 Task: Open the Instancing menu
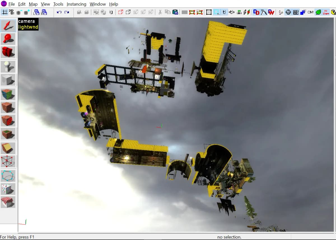76,4
